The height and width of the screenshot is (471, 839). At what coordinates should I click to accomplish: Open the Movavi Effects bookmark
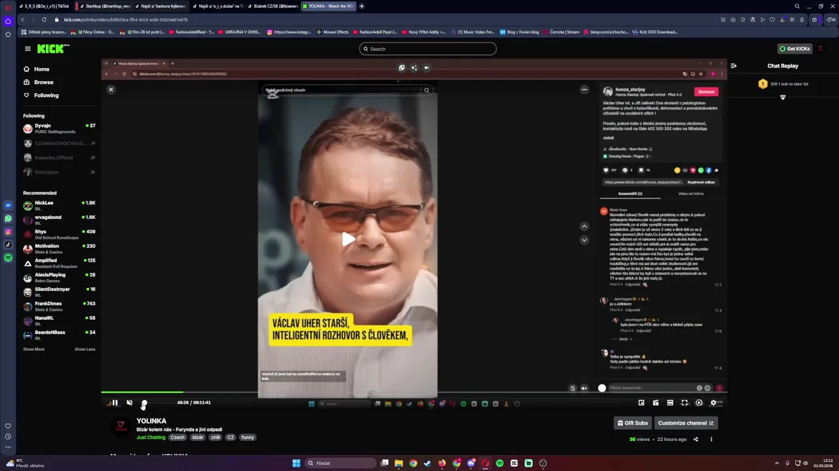(333, 31)
